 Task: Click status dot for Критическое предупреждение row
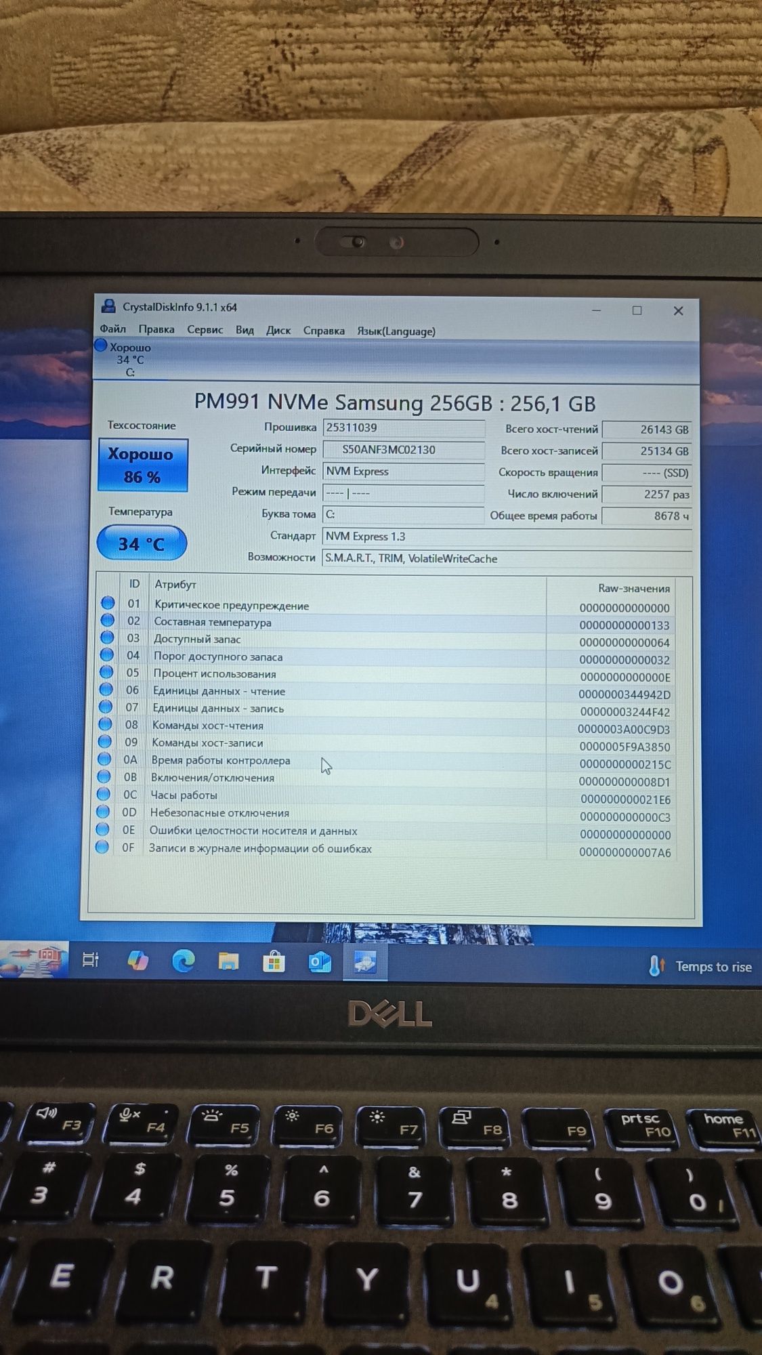click(108, 602)
